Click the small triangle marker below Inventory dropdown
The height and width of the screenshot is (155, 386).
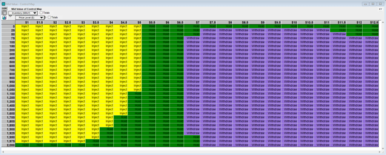(x=10, y=17)
